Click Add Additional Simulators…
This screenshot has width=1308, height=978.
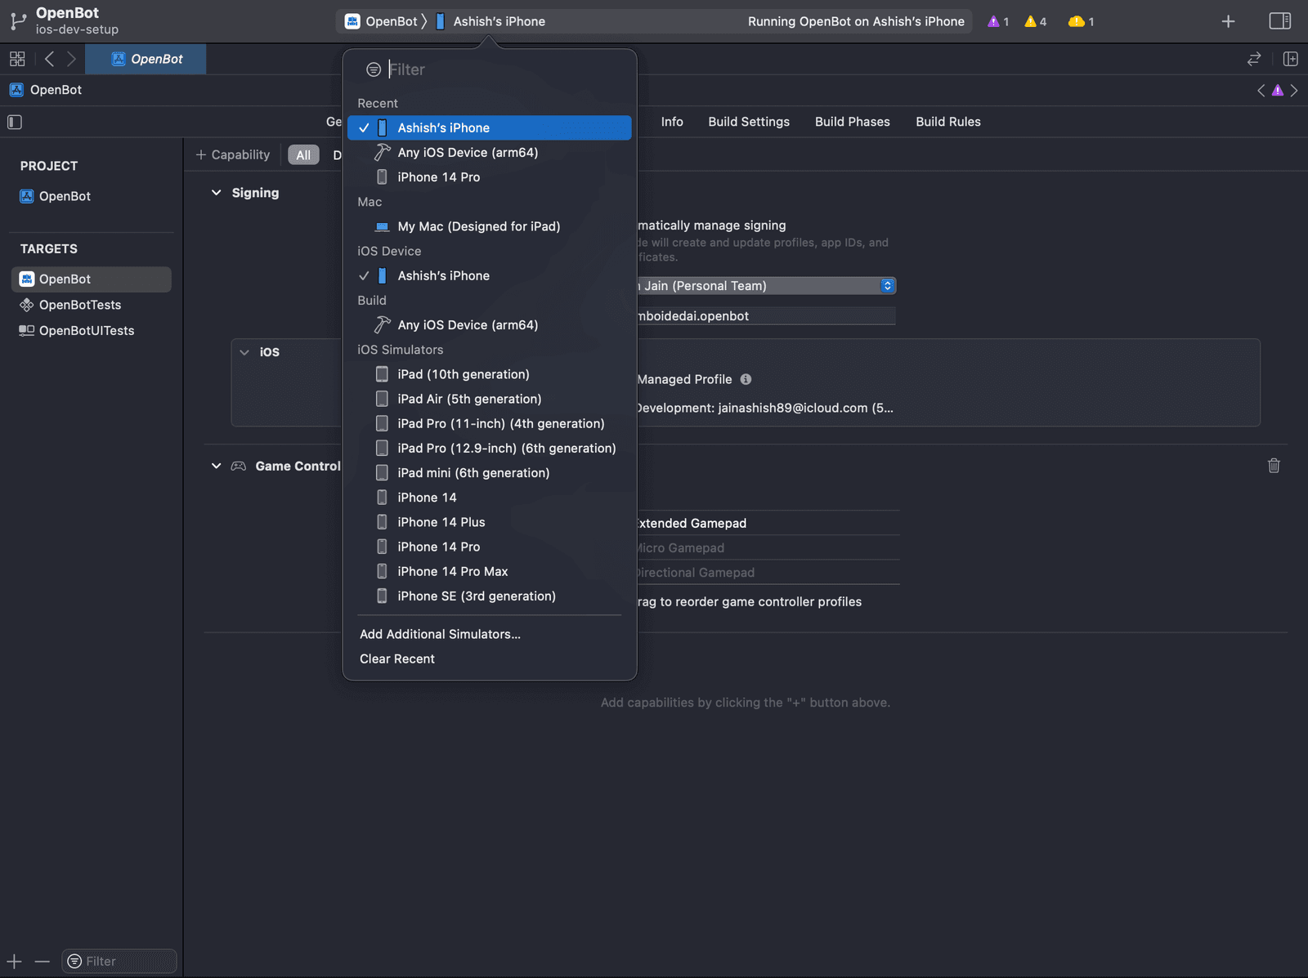(440, 634)
